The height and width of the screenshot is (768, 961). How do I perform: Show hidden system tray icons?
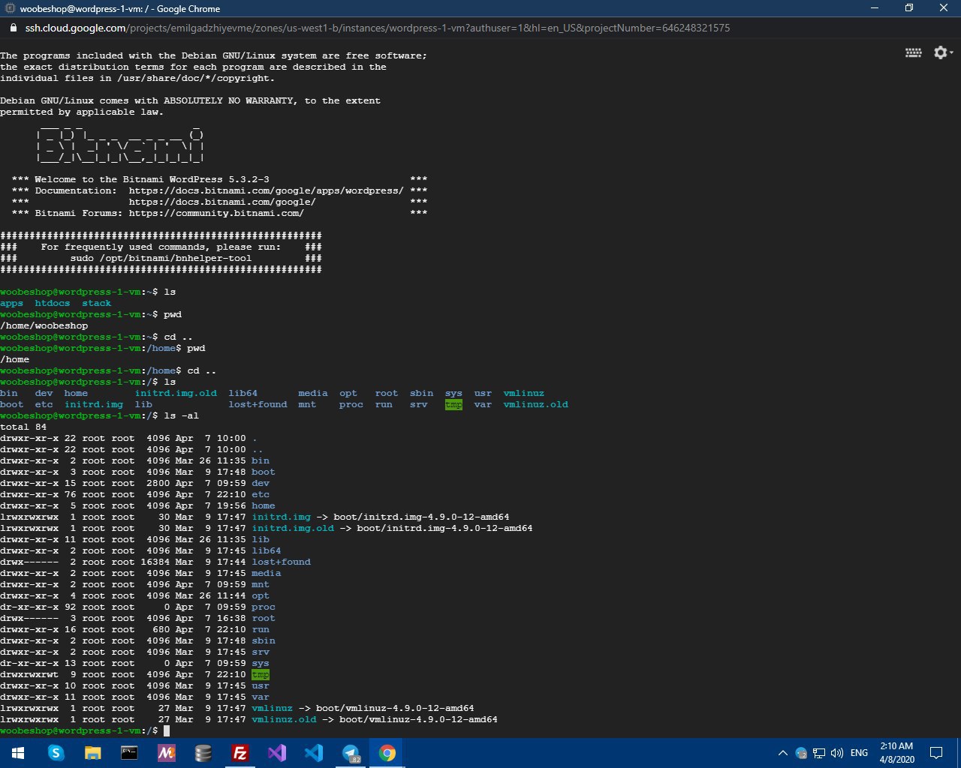[x=782, y=753]
